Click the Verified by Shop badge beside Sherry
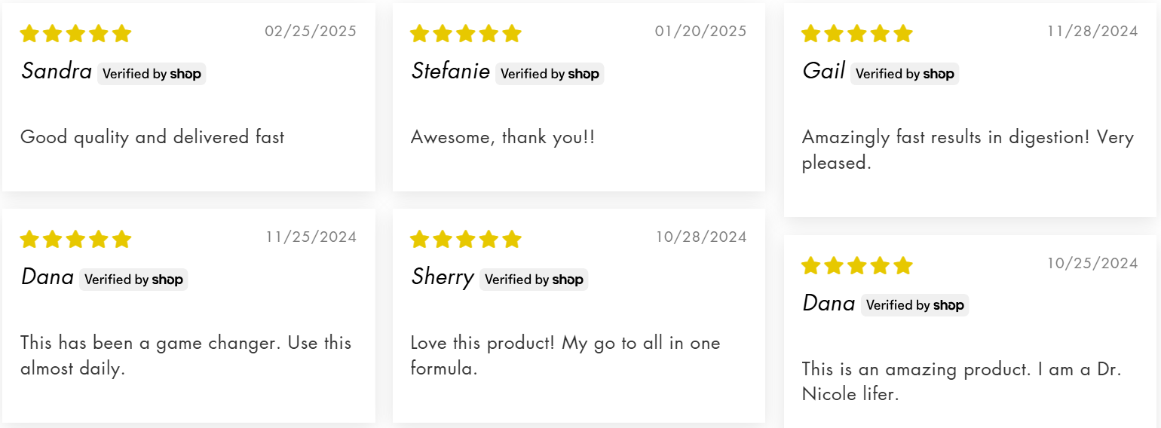 534,280
